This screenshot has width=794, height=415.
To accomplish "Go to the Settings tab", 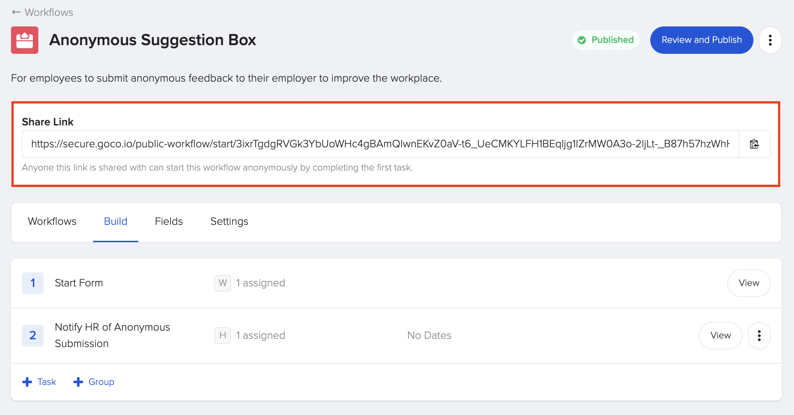I will (x=229, y=222).
